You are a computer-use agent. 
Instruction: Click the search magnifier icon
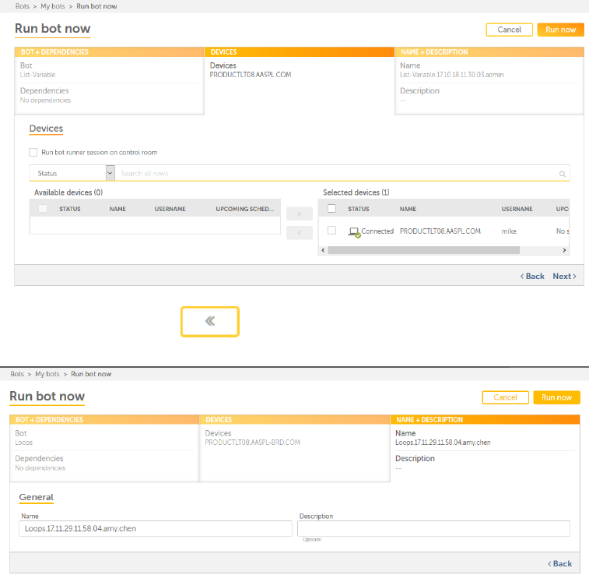click(x=562, y=174)
